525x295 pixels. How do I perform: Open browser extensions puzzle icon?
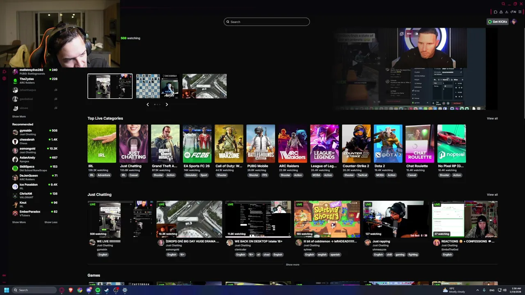point(495,12)
